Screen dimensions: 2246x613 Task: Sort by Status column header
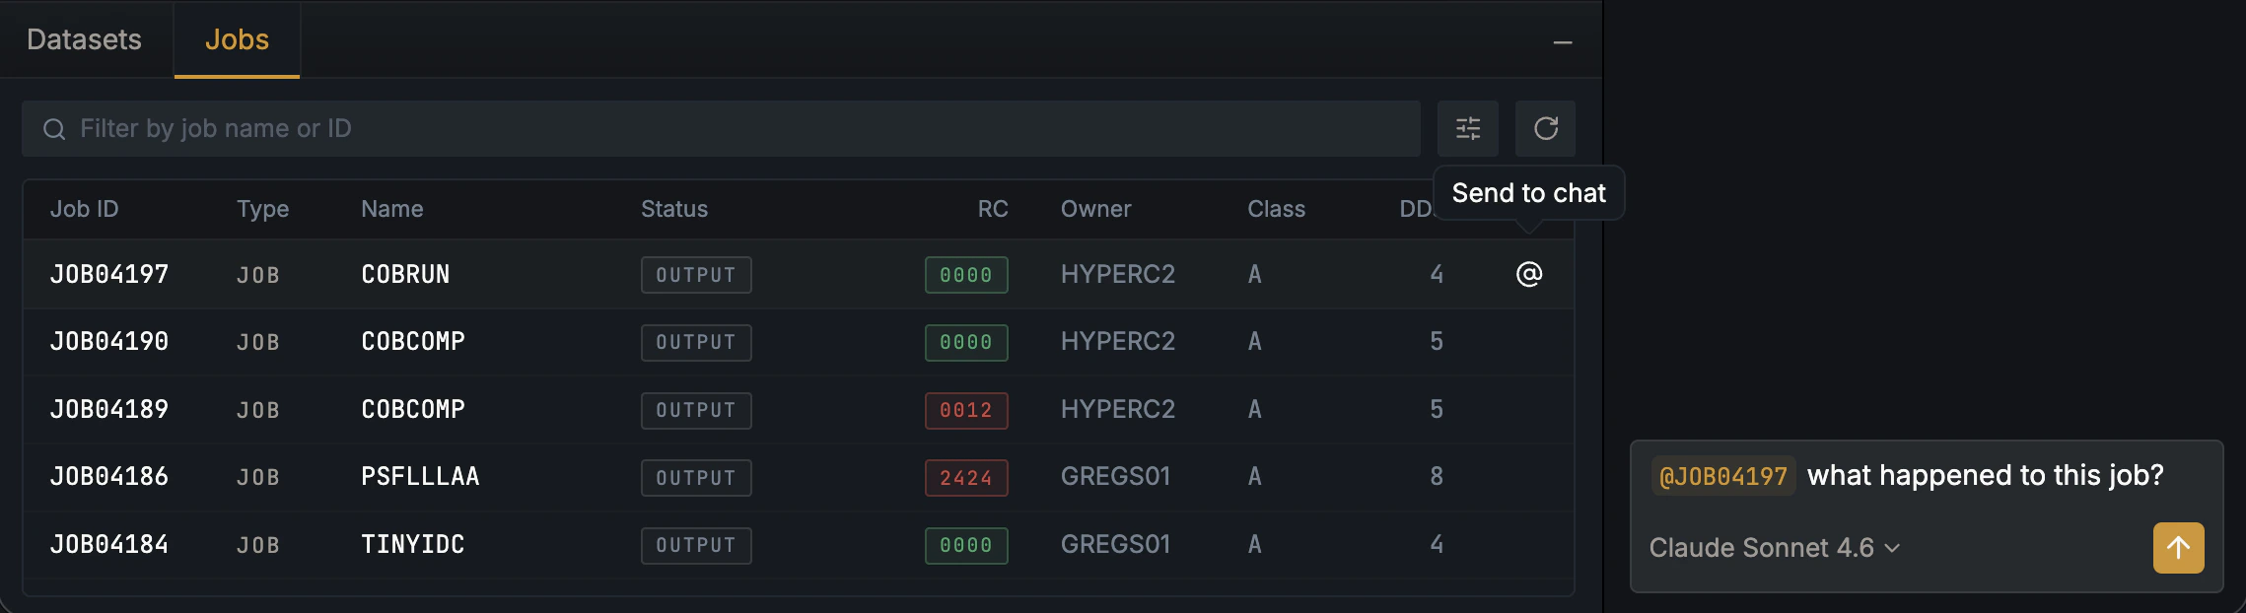674,209
